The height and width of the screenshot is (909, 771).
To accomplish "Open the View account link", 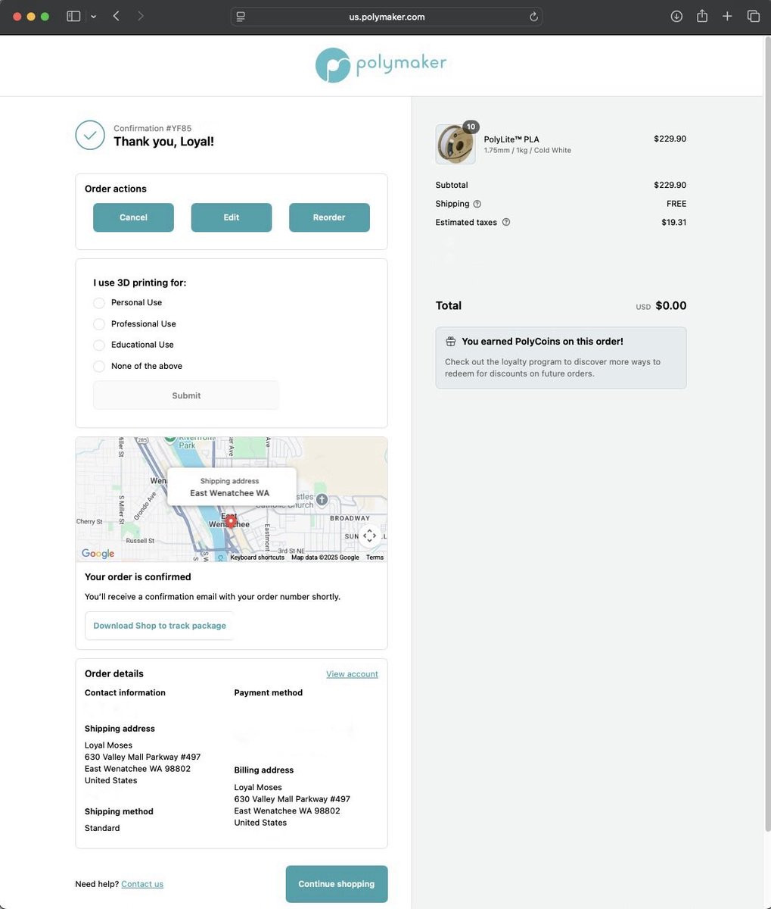I will point(352,674).
